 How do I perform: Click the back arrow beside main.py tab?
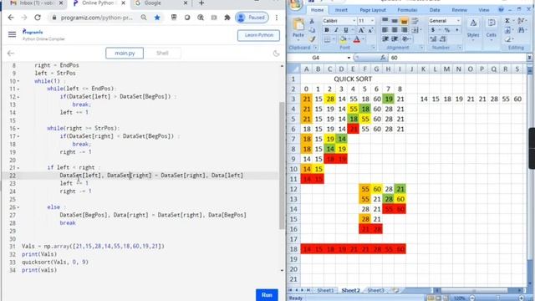pos(11,54)
